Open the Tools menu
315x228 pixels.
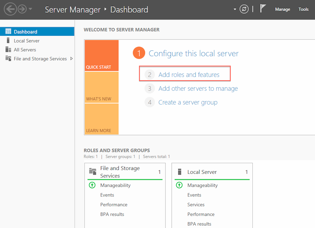coord(303,9)
